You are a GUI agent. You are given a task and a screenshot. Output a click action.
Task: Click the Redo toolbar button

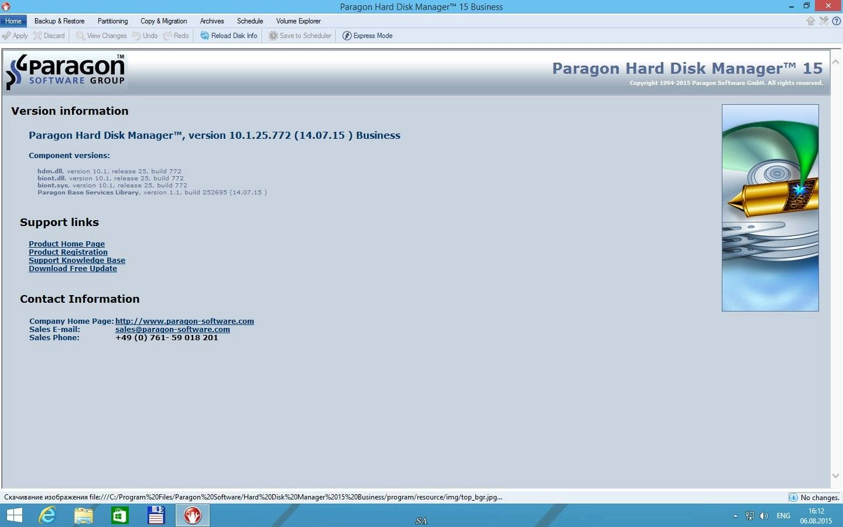[176, 36]
